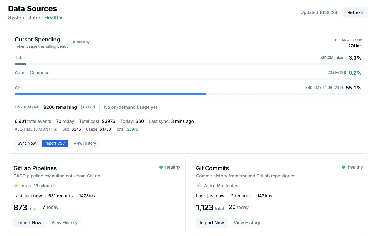This screenshot has width=373, height=236.
Task: Open View History for GitLab Pipelines
Action: (x=64, y=223)
